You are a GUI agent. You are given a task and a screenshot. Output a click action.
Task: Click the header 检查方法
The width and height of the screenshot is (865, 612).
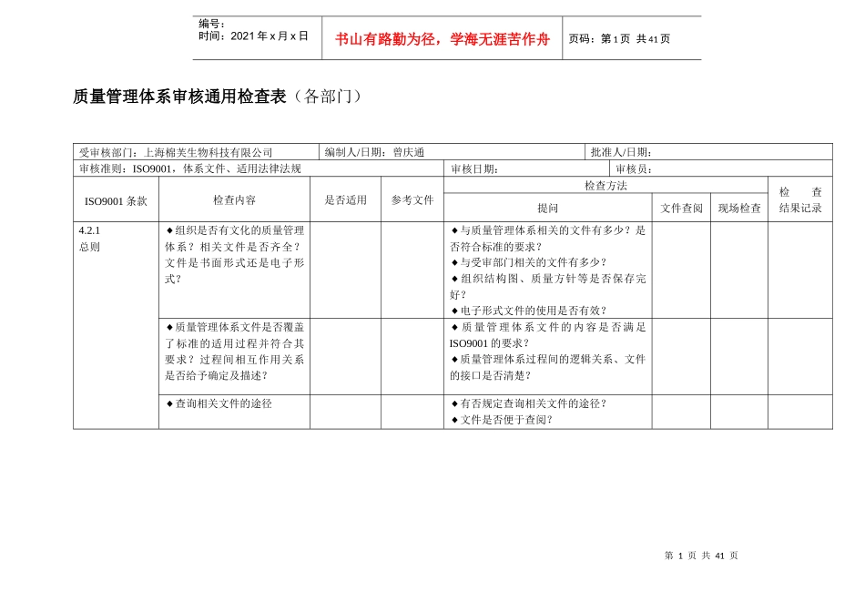click(605, 186)
